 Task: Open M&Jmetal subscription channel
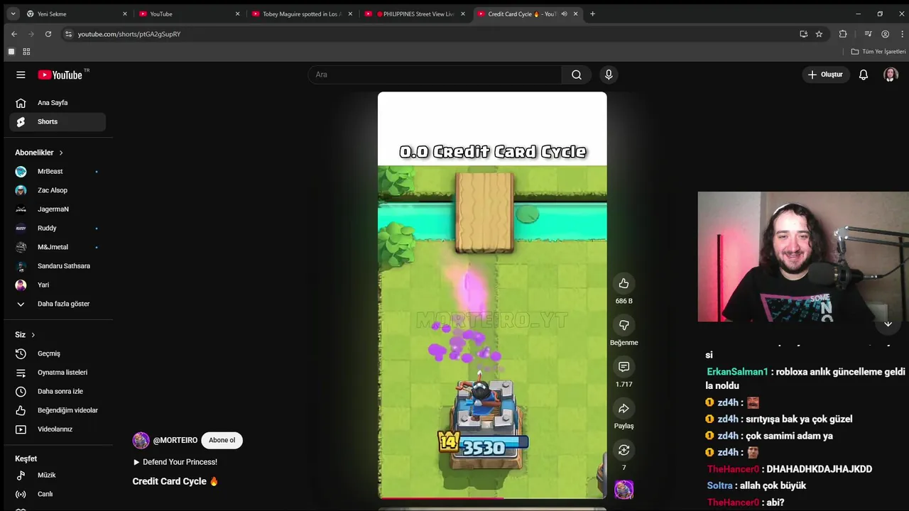pyautogui.click(x=58, y=247)
